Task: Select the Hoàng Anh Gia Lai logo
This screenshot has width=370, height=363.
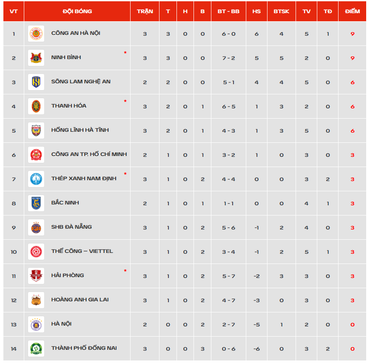Action: [x=36, y=300]
